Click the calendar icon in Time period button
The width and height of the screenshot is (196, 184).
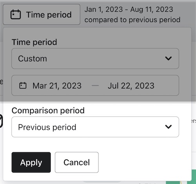[x=16, y=15]
